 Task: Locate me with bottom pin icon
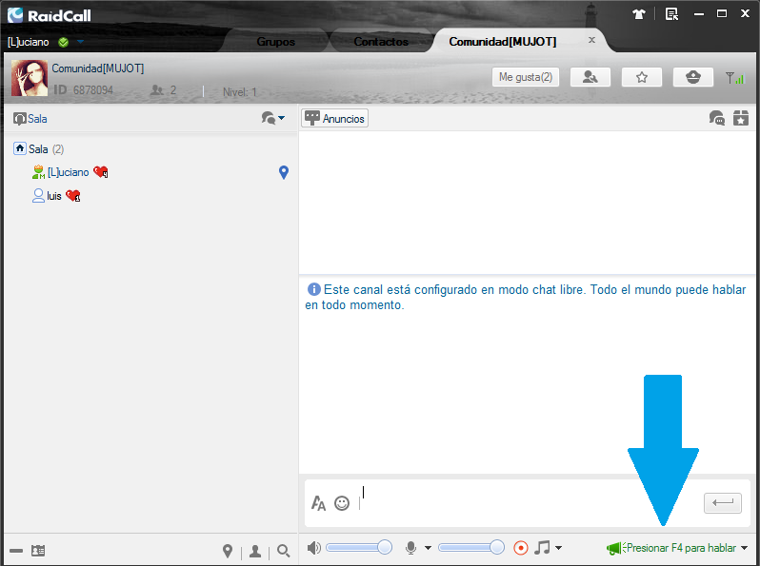pyautogui.click(x=228, y=551)
